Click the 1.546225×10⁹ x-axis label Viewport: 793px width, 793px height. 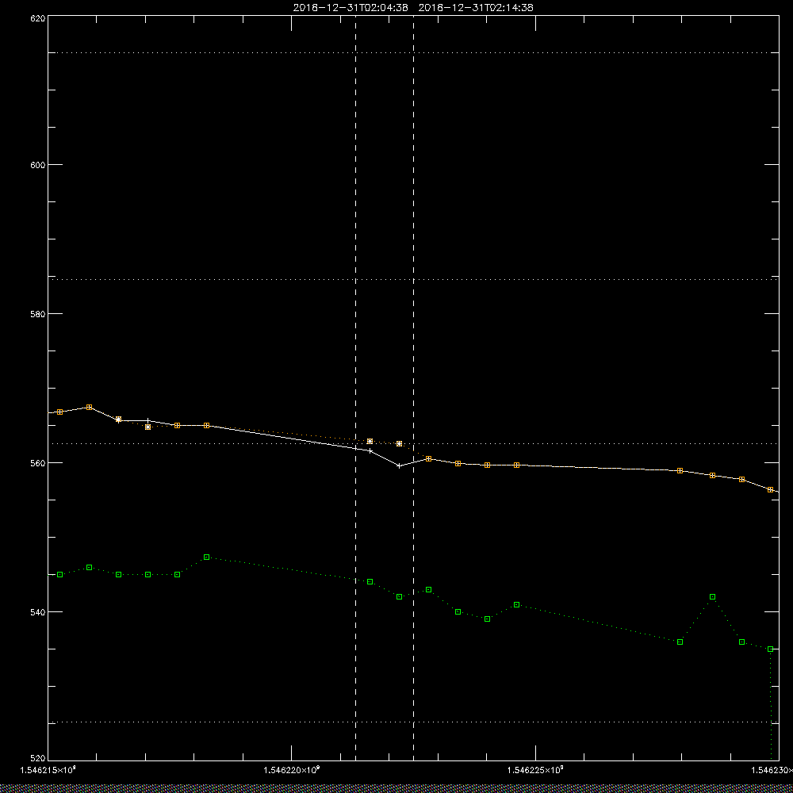pyautogui.click(x=535, y=770)
